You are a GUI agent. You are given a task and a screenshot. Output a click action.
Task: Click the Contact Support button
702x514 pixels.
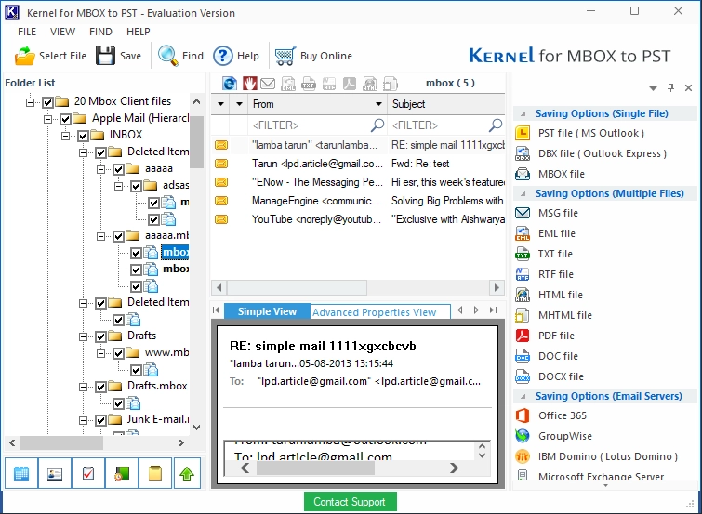click(x=351, y=502)
